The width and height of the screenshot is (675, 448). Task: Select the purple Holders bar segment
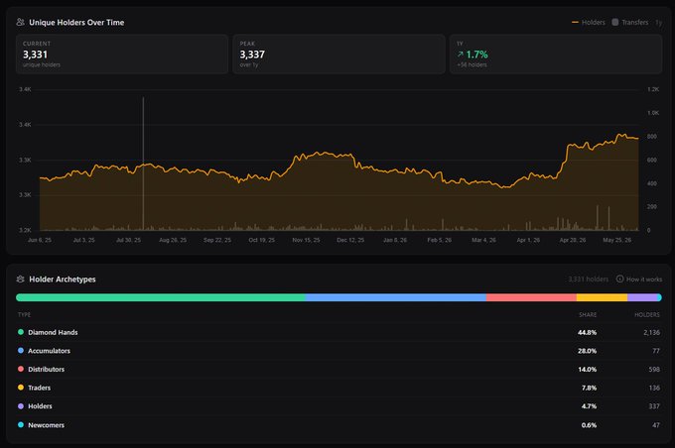642,297
